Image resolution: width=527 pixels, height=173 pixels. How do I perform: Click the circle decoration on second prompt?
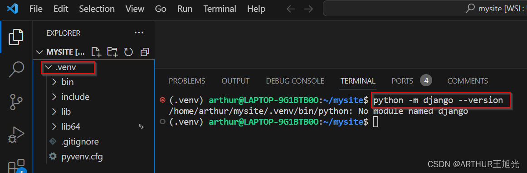163,122
